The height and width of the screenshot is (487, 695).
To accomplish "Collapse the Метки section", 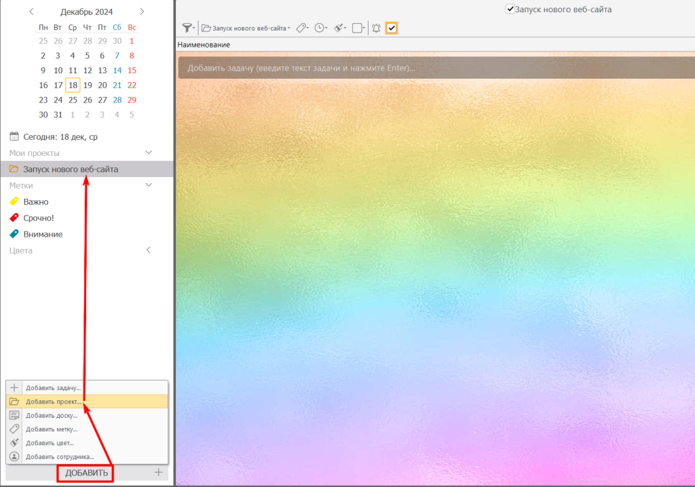I will click(x=149, y=185).
